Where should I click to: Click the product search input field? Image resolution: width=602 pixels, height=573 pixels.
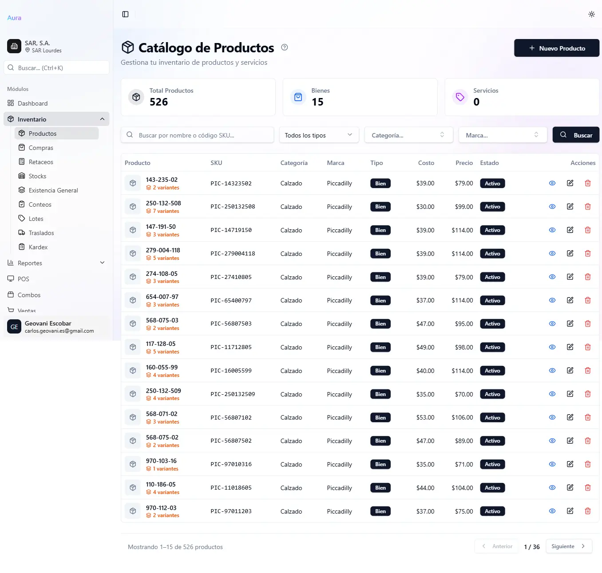pyautogui.click(x=197, y=135)
